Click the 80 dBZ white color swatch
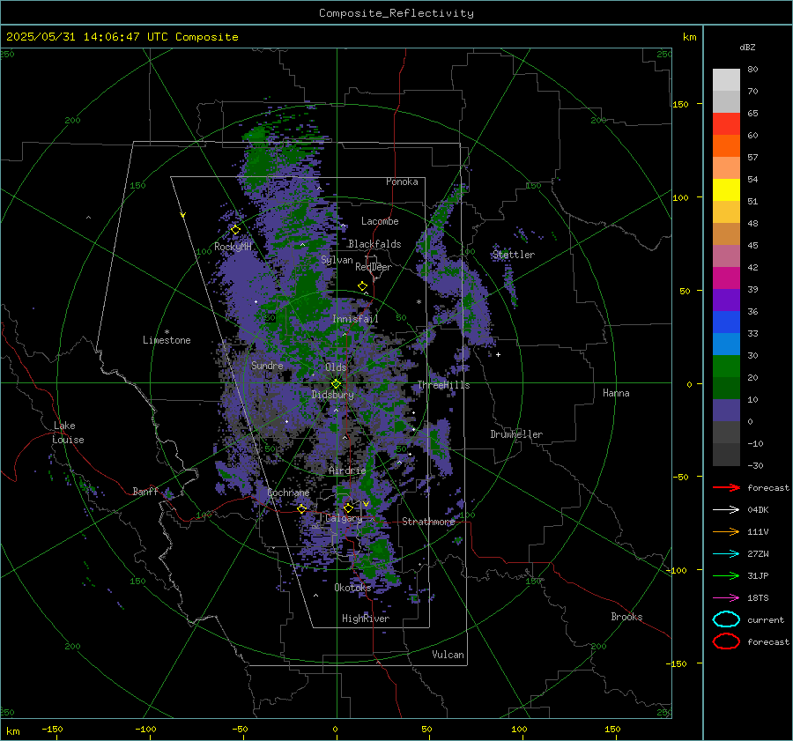 click(x=726, y=79)
